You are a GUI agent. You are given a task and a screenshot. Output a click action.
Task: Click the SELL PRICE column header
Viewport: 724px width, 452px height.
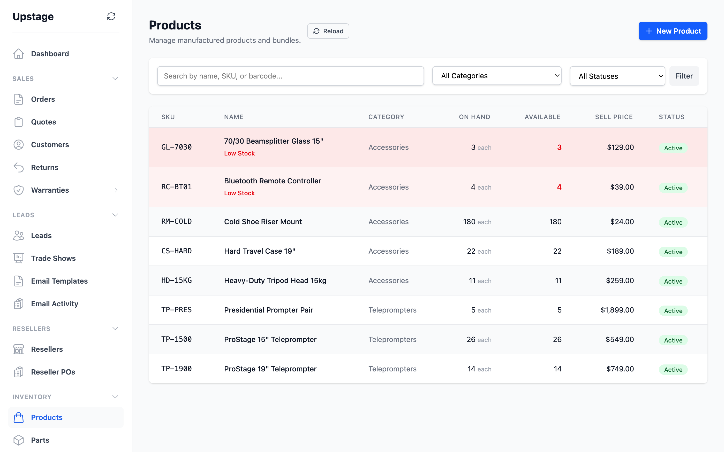pos(614,117)
